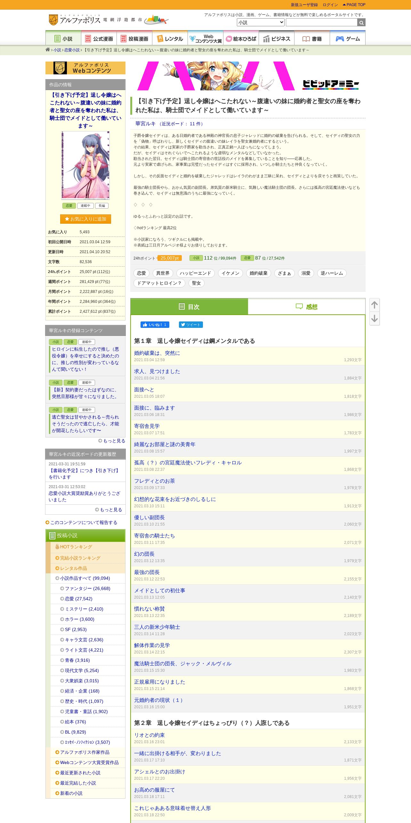Open author 華宮ルキ profile link
Viewport: 411px width, 823px height.
145,124
